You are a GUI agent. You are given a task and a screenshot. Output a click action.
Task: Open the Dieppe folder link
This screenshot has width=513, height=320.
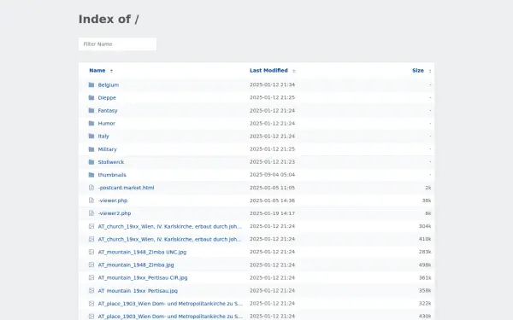[107, 97]
